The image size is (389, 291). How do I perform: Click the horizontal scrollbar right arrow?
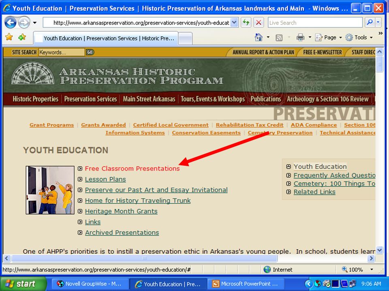point(371,258)
